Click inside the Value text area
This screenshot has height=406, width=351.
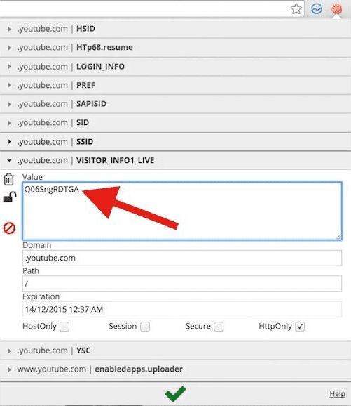coord(182,211)
